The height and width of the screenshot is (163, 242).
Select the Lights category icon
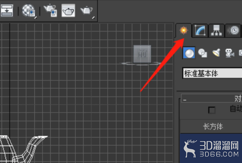tap(216, 53)
